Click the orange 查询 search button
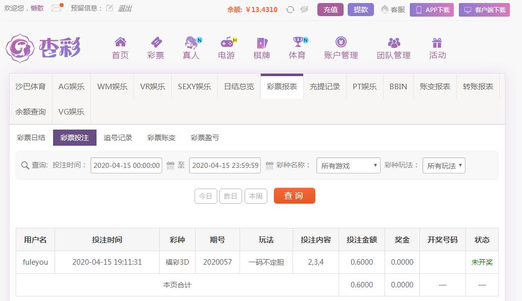The image size is (522, 301). [294, 196]
